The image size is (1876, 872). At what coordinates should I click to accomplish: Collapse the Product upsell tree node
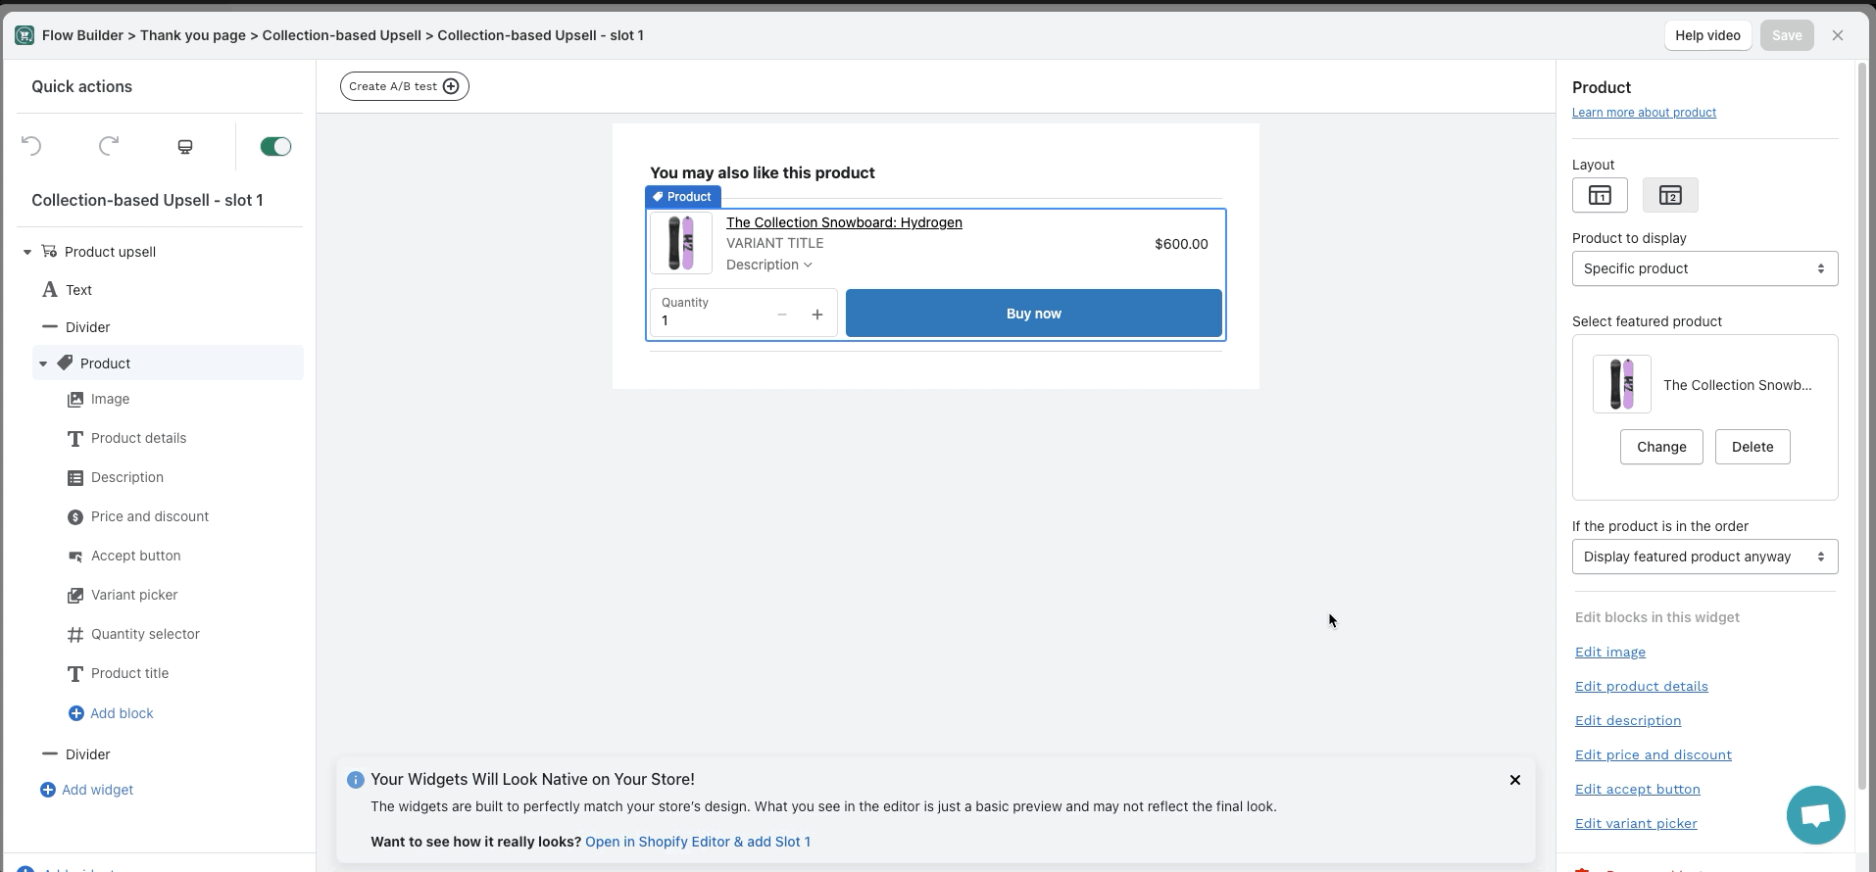[27, 252]
